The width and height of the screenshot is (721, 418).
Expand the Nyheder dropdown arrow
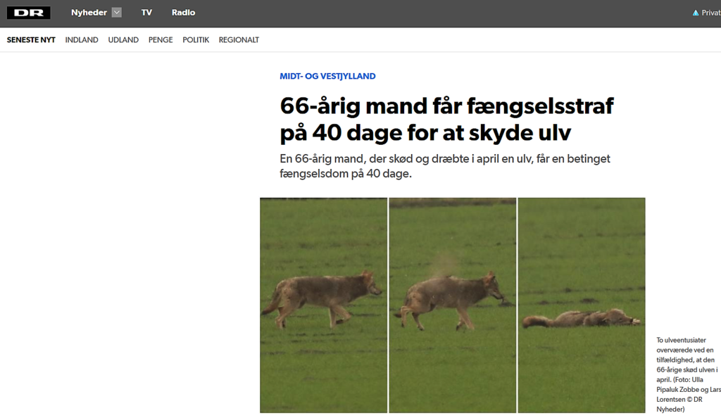(x=117, y=13)
